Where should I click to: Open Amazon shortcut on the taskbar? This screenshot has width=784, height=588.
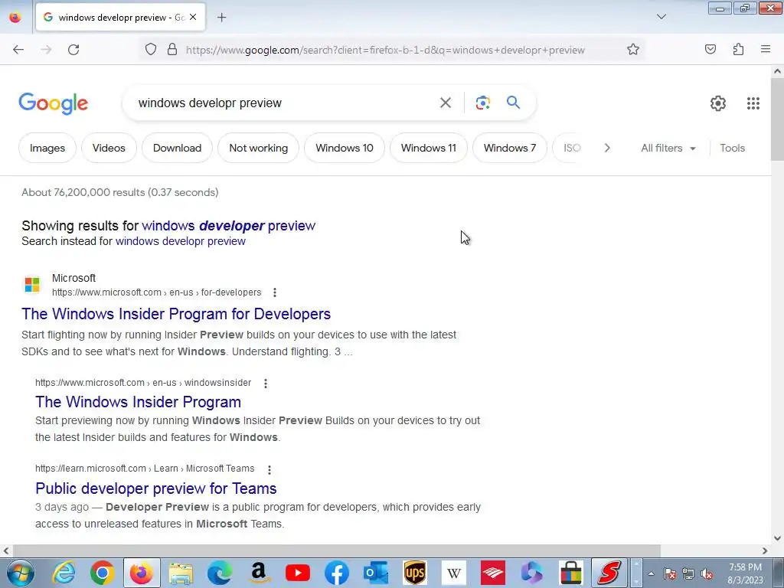click(259, 573)
